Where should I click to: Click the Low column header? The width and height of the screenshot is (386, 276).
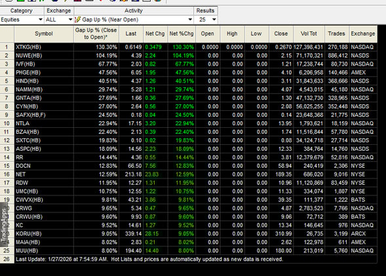pos(256,33)
